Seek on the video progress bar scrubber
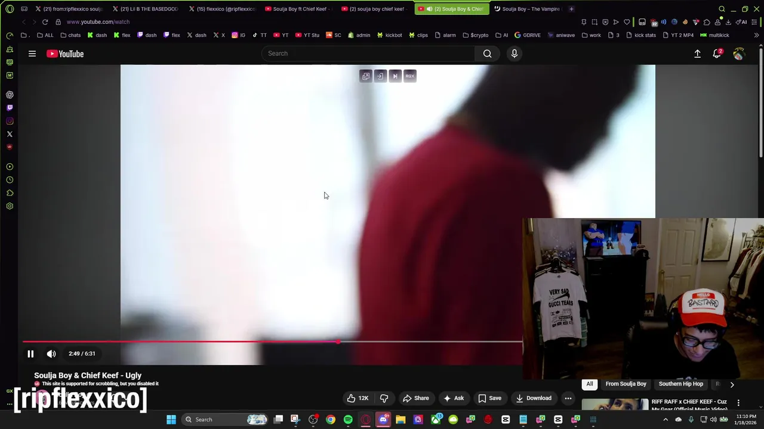Screen dimensions: 764x429 click(x=338, y=342)
